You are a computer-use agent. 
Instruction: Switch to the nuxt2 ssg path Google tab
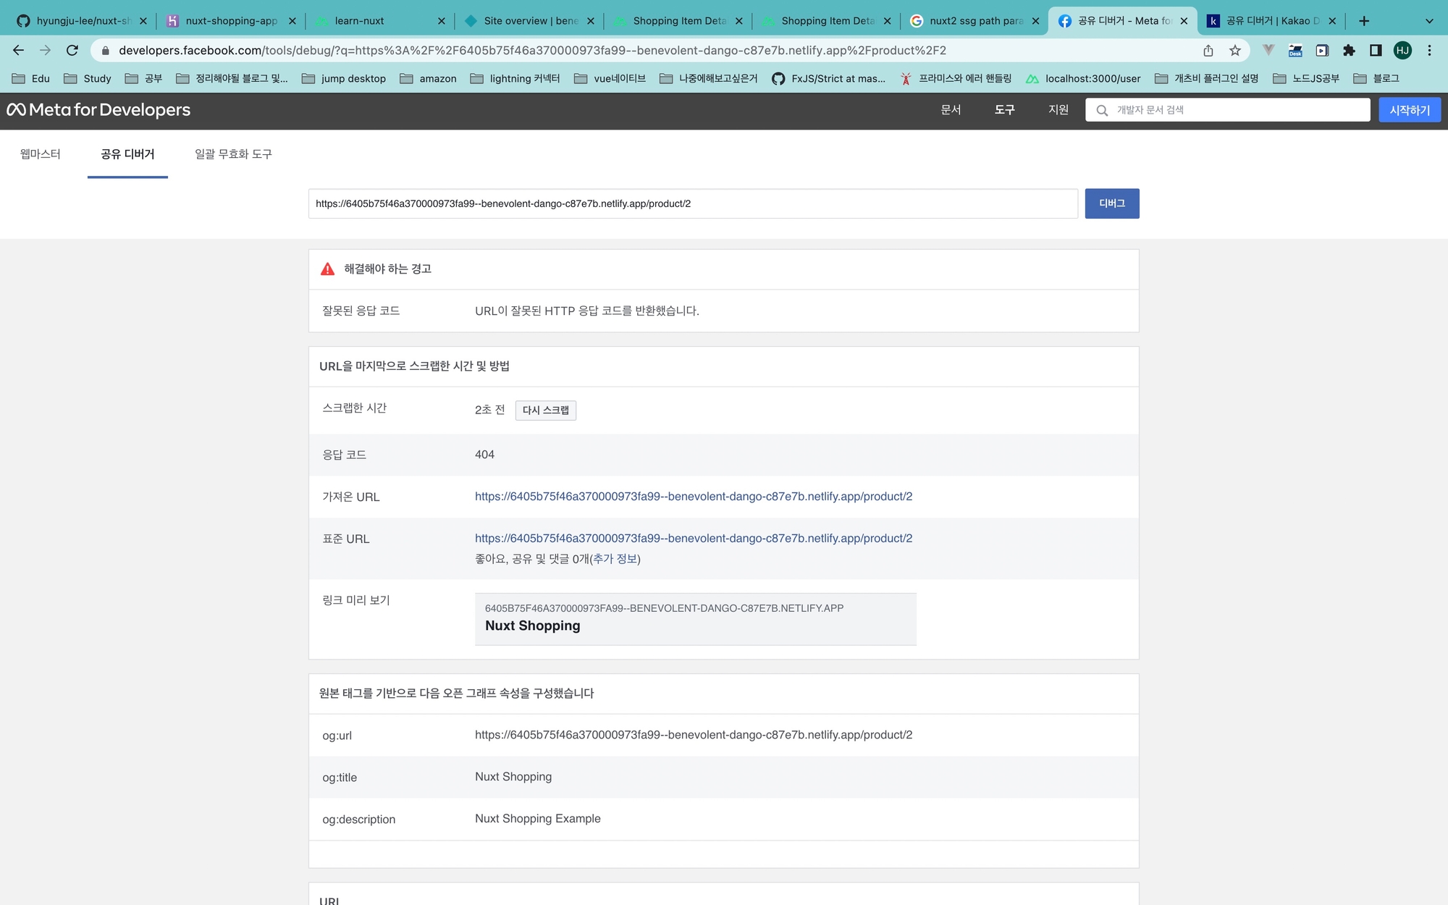coord(974,21)
